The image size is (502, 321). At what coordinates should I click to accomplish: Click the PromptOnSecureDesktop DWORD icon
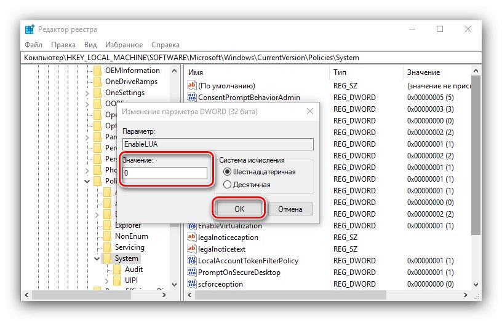point(192,272)
